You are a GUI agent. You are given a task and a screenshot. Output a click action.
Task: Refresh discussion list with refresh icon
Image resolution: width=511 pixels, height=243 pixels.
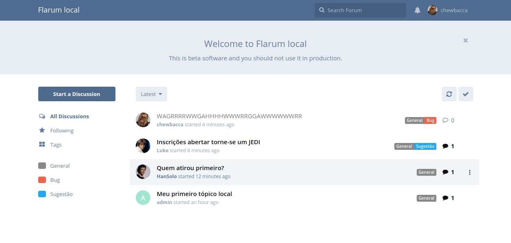(449, 94)
